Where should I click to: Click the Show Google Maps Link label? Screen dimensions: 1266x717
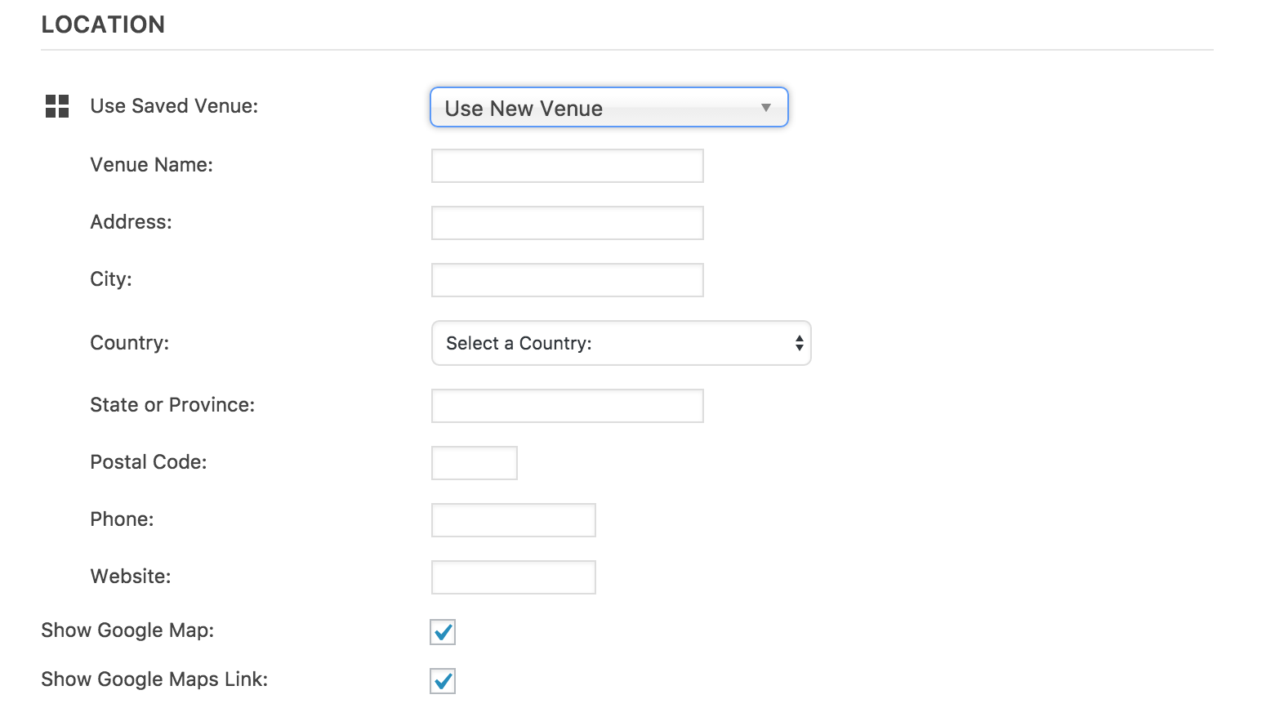(154, 679)
